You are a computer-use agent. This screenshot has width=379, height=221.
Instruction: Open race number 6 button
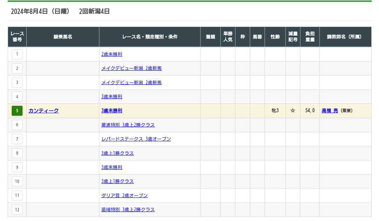pos(17,125)
